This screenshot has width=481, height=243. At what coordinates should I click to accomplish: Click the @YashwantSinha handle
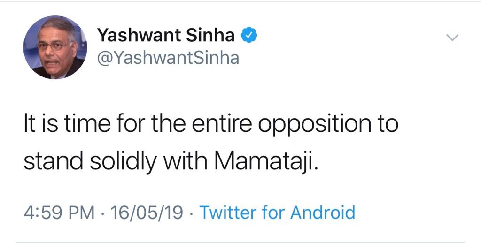click(x=168, y=57)
